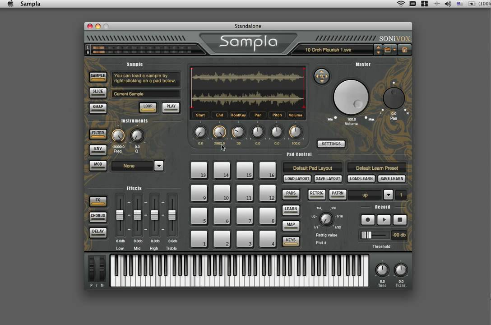
Task: Toggle the PATRN button
Action: (x=338, y=194)
